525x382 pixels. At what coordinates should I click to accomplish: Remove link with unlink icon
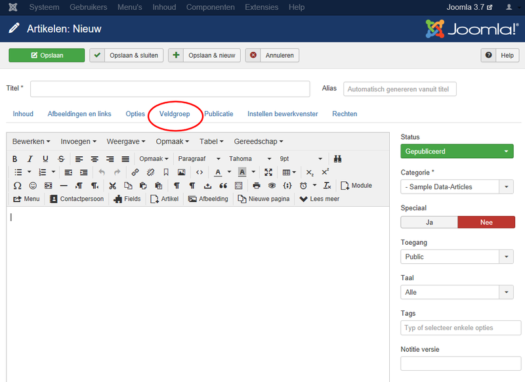coord(151,172)
